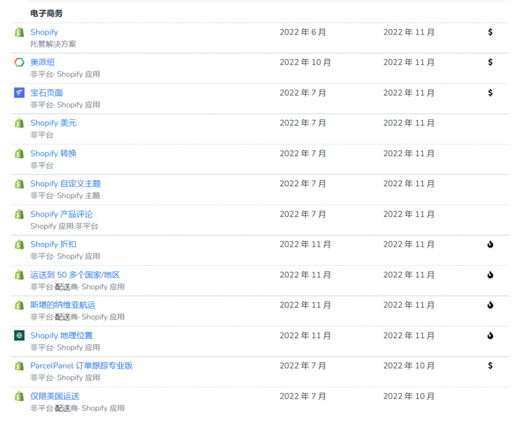Open the 运送到 50 多个国家/地区 link
Viewport: 521px width, 421px height.
(75, 275)
